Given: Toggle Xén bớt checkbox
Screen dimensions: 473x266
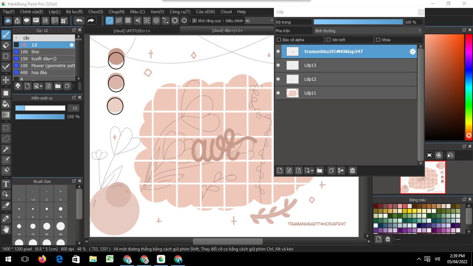Looking at the screenshot, I should [x=328, y=40].
